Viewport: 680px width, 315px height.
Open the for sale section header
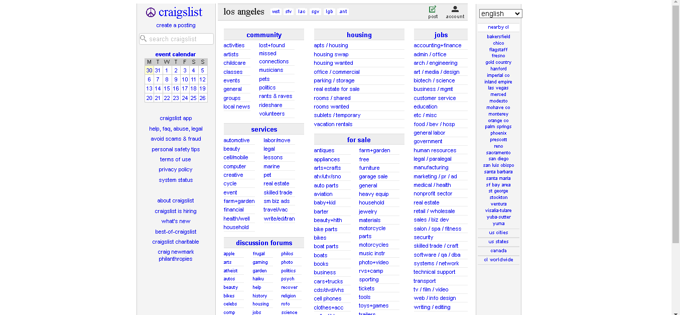click(359, 140)
